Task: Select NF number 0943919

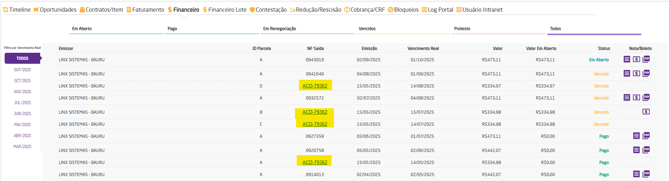Action: coord(315,60)
